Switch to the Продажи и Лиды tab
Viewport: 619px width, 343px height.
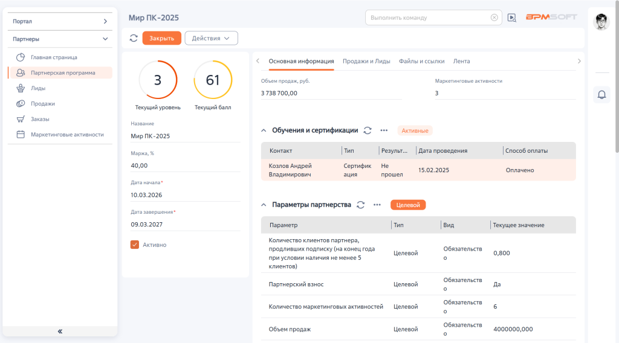(x=366, y=61)
